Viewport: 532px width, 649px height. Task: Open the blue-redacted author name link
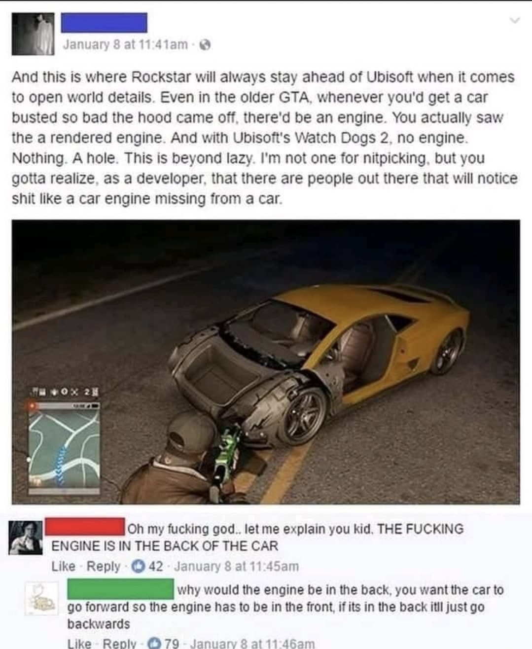[104, 23]
